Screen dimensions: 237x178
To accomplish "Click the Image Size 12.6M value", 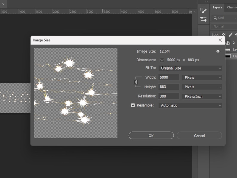I will (x=164, y=51).
